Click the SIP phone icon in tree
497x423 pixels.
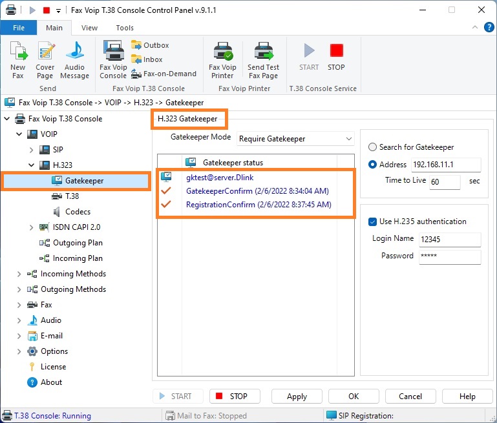45,149
